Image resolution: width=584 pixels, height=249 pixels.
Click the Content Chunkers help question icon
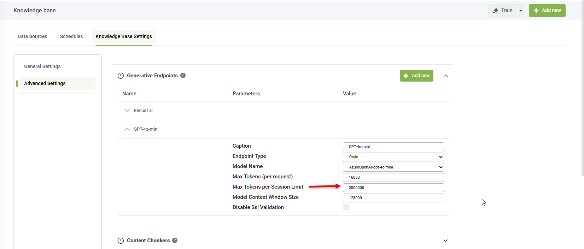click(175, 241)
